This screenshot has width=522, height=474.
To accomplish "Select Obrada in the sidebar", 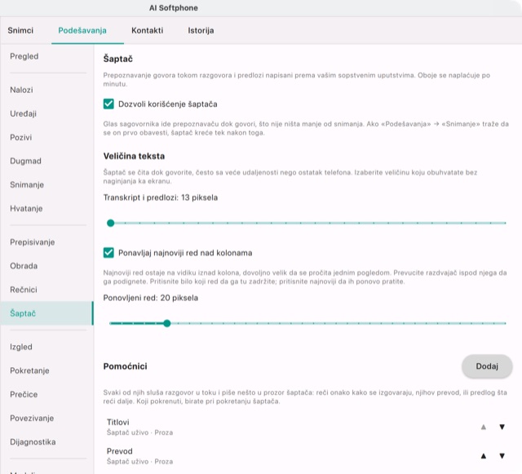I will pyautogui.click(x=46, y=266).
